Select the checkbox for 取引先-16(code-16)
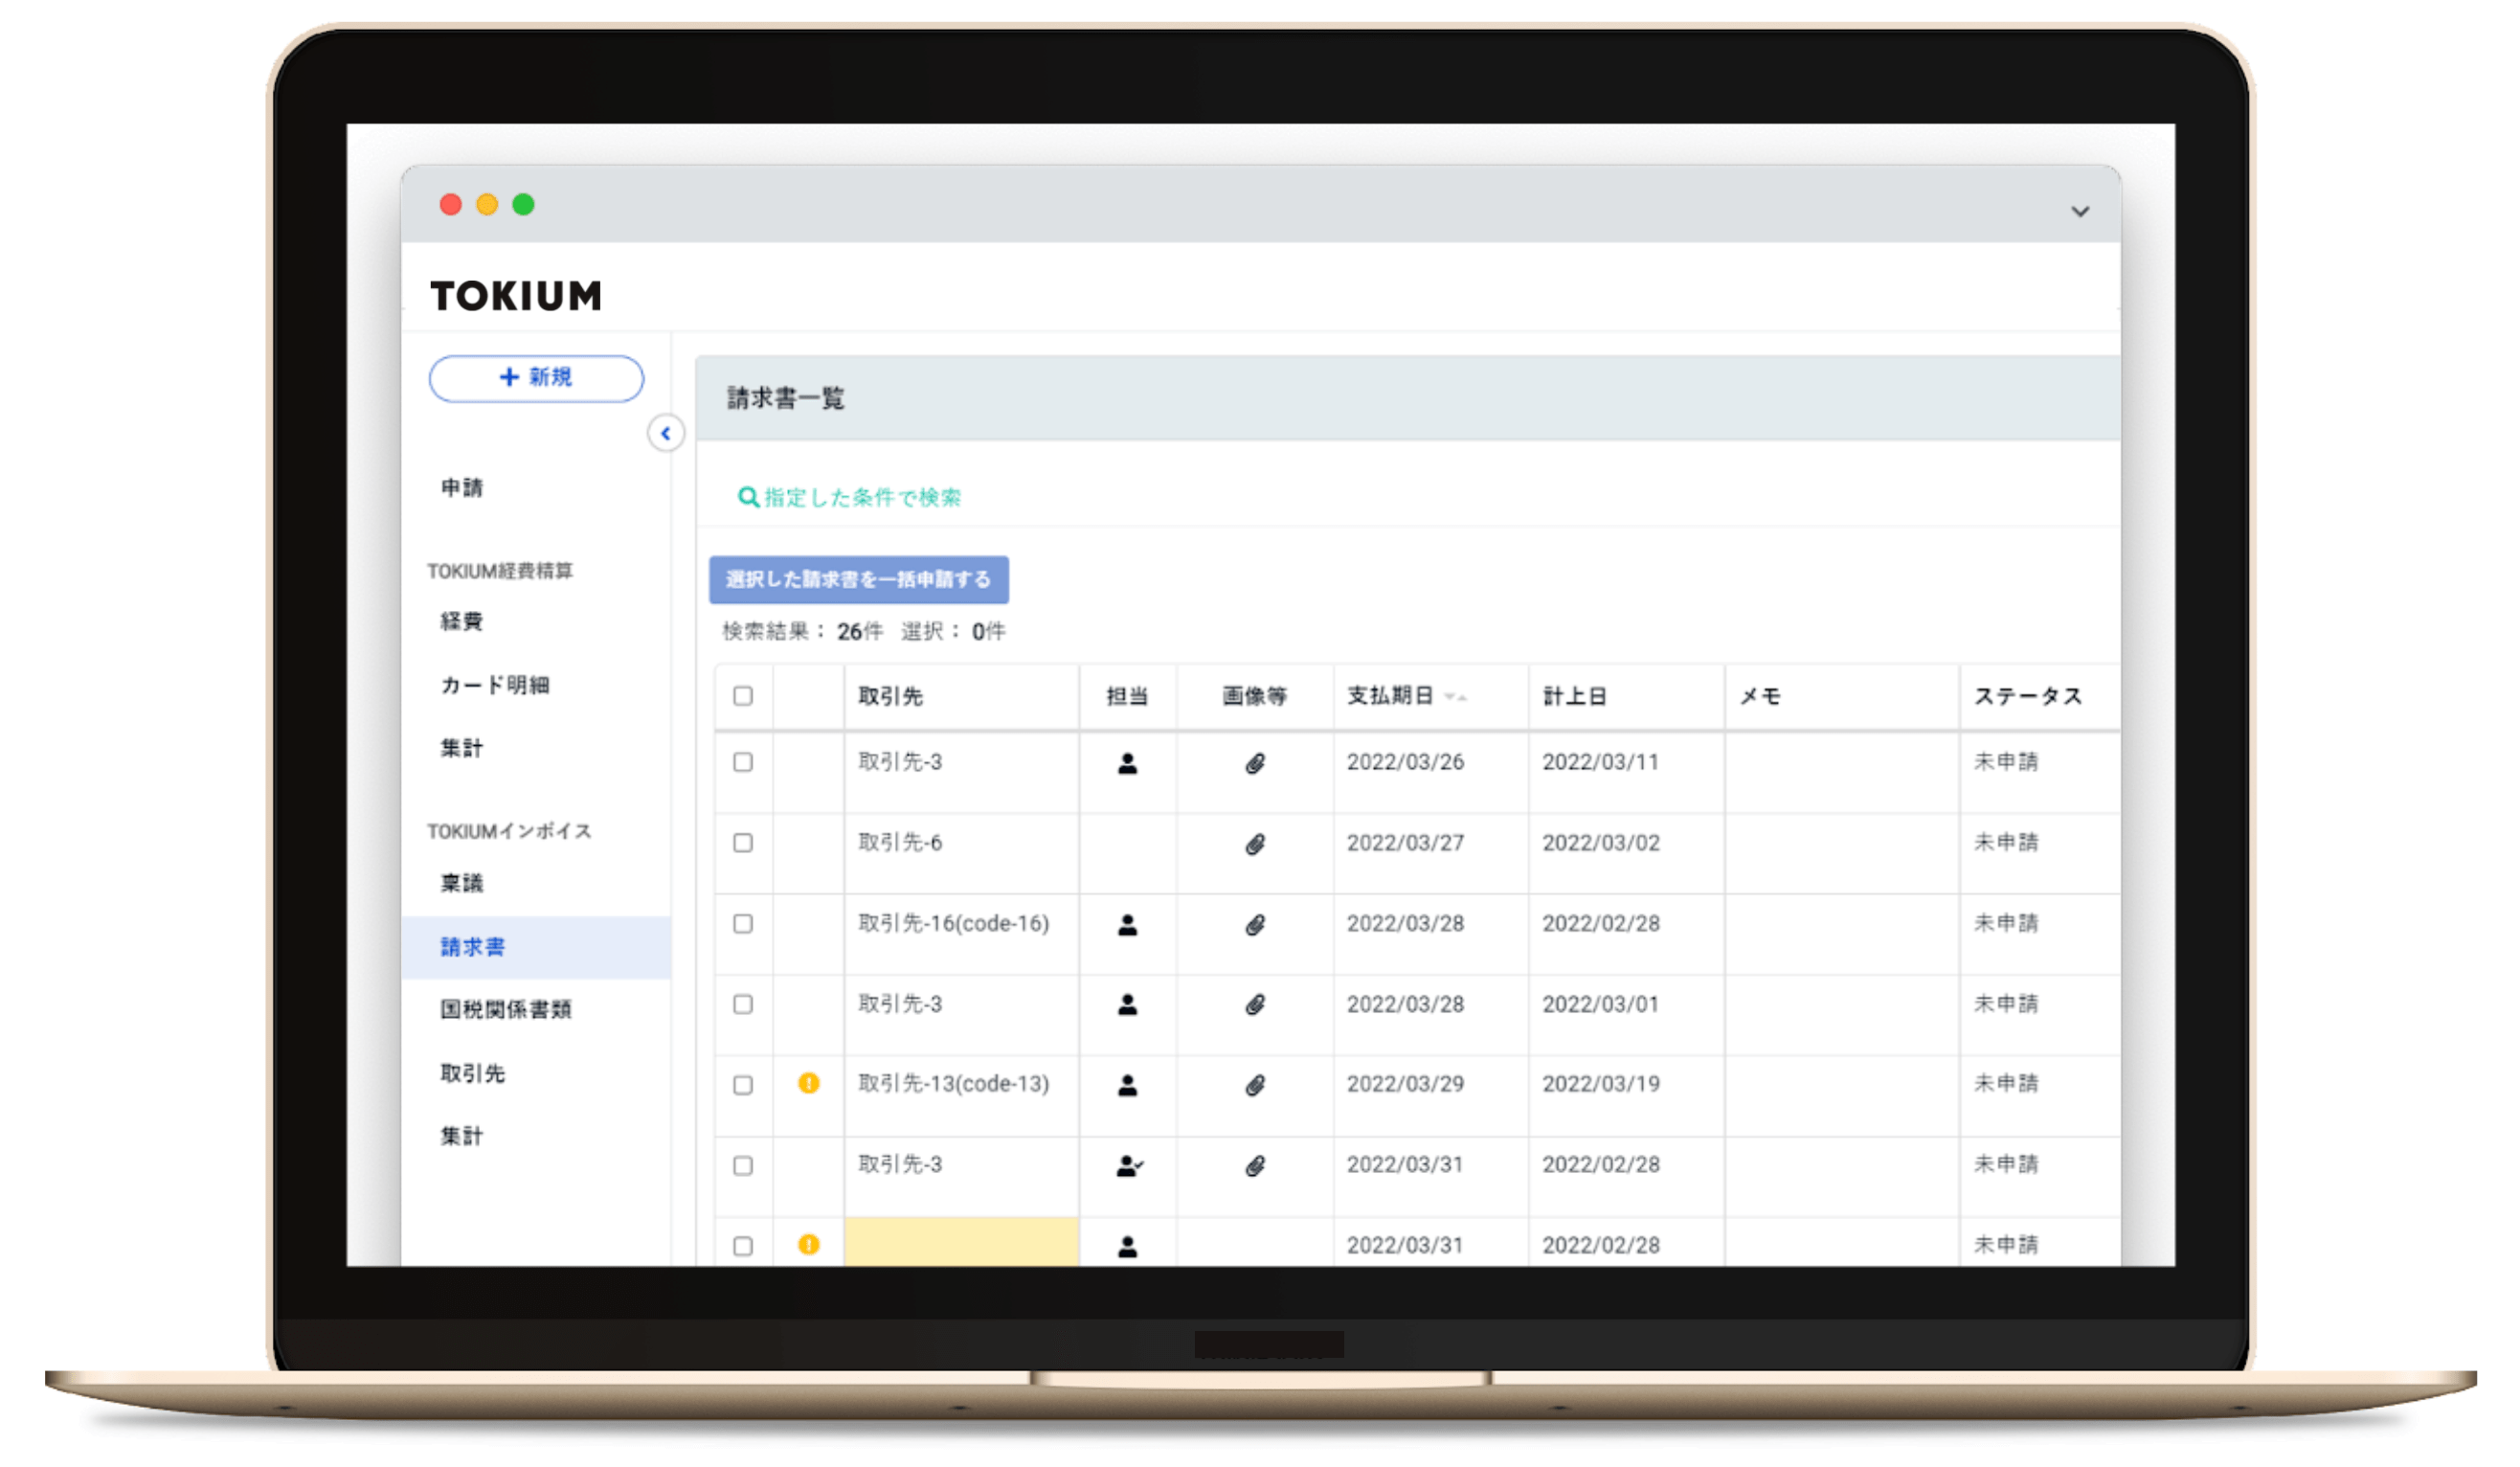 (x=742, y=924)
